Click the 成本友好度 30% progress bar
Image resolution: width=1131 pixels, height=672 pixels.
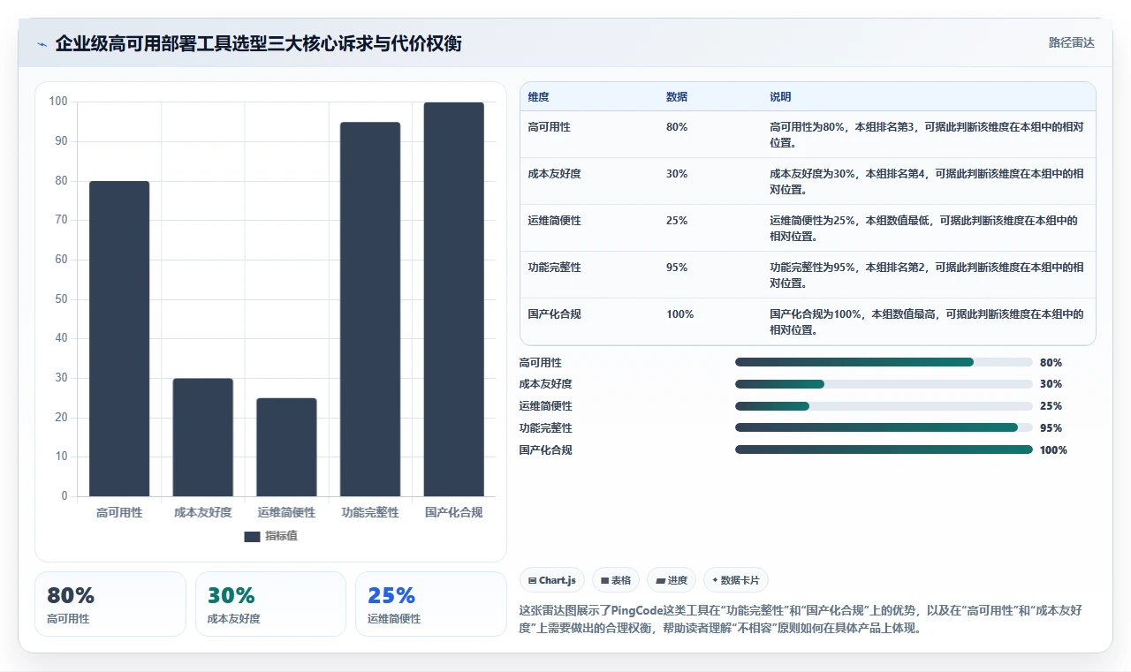(884, 384)
